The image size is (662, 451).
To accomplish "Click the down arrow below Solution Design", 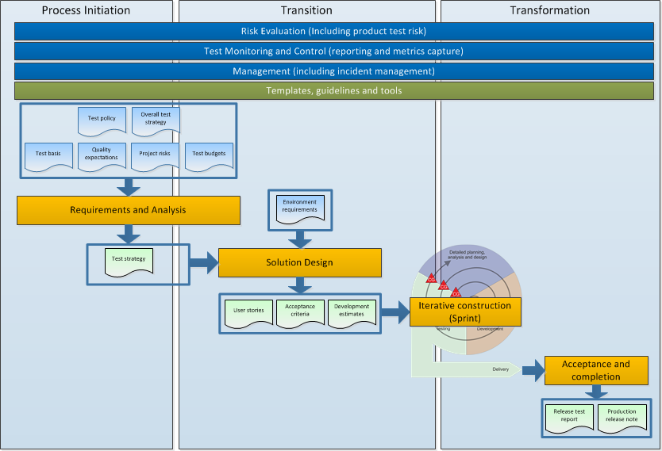I will pos(300,285).
